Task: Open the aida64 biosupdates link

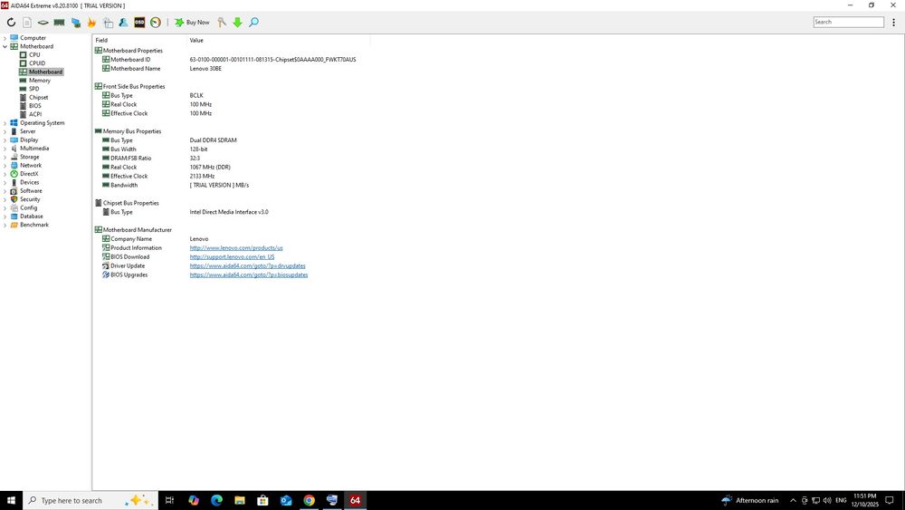Action: tap(249, 274)
